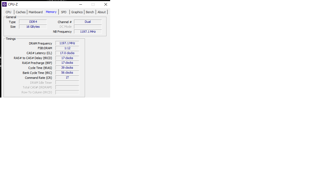The image size is (318, 178).
Task: Click the Cycle Time (tRAS) label
Action: [40, 68]
